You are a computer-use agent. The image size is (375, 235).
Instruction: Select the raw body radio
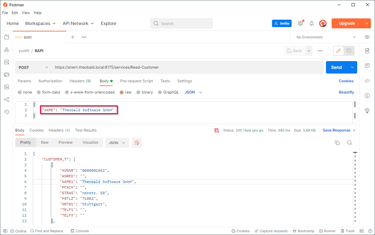click(121, 92)
